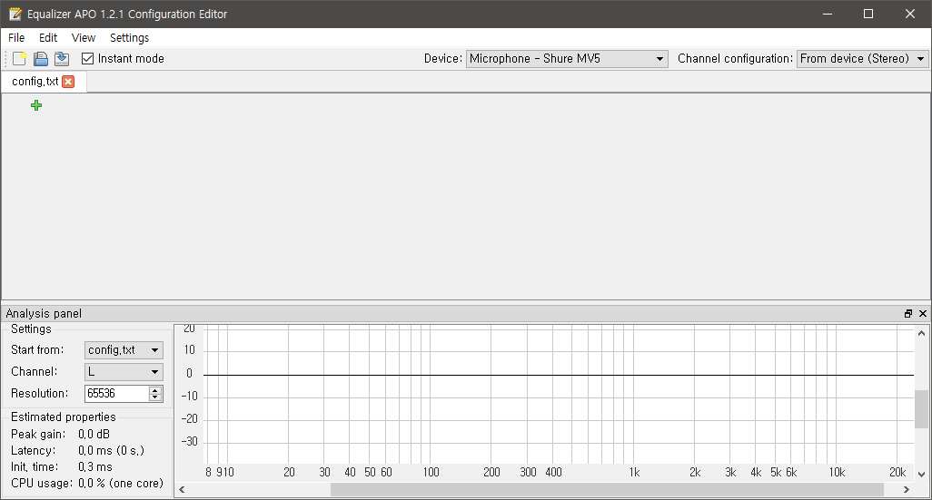This screenshot has width=932, height=500.
Task: Close the Configuration Editor window
Action: coord(910,14)
